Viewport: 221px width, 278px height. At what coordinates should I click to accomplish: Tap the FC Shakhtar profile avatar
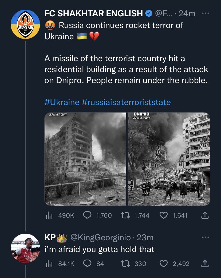pos(25,24)
